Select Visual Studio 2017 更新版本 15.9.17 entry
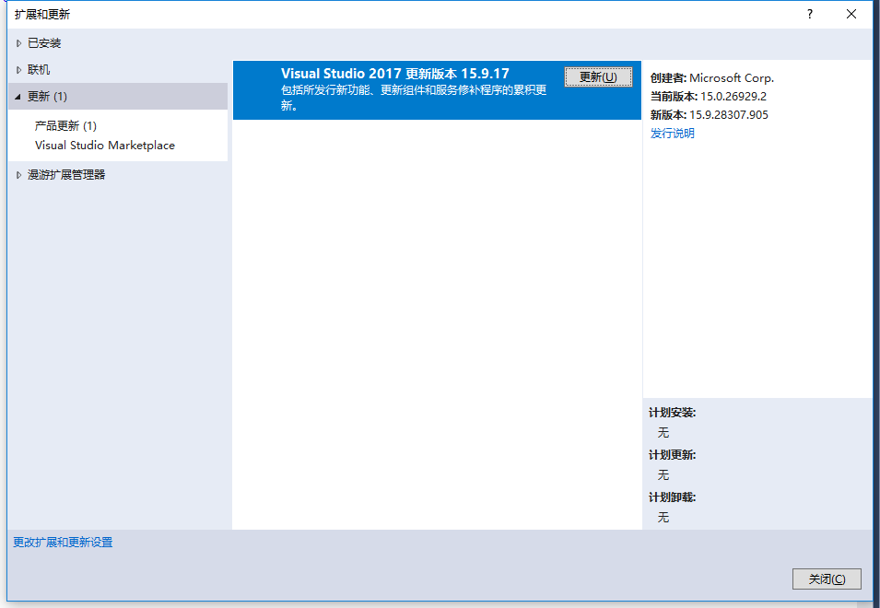 pos(437,90)
